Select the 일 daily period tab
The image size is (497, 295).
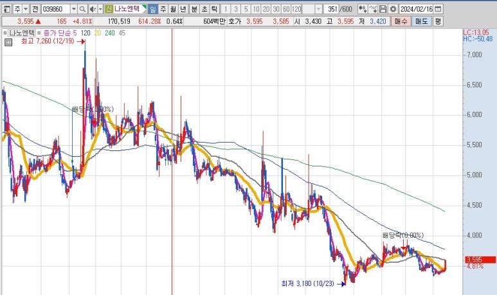153,9
